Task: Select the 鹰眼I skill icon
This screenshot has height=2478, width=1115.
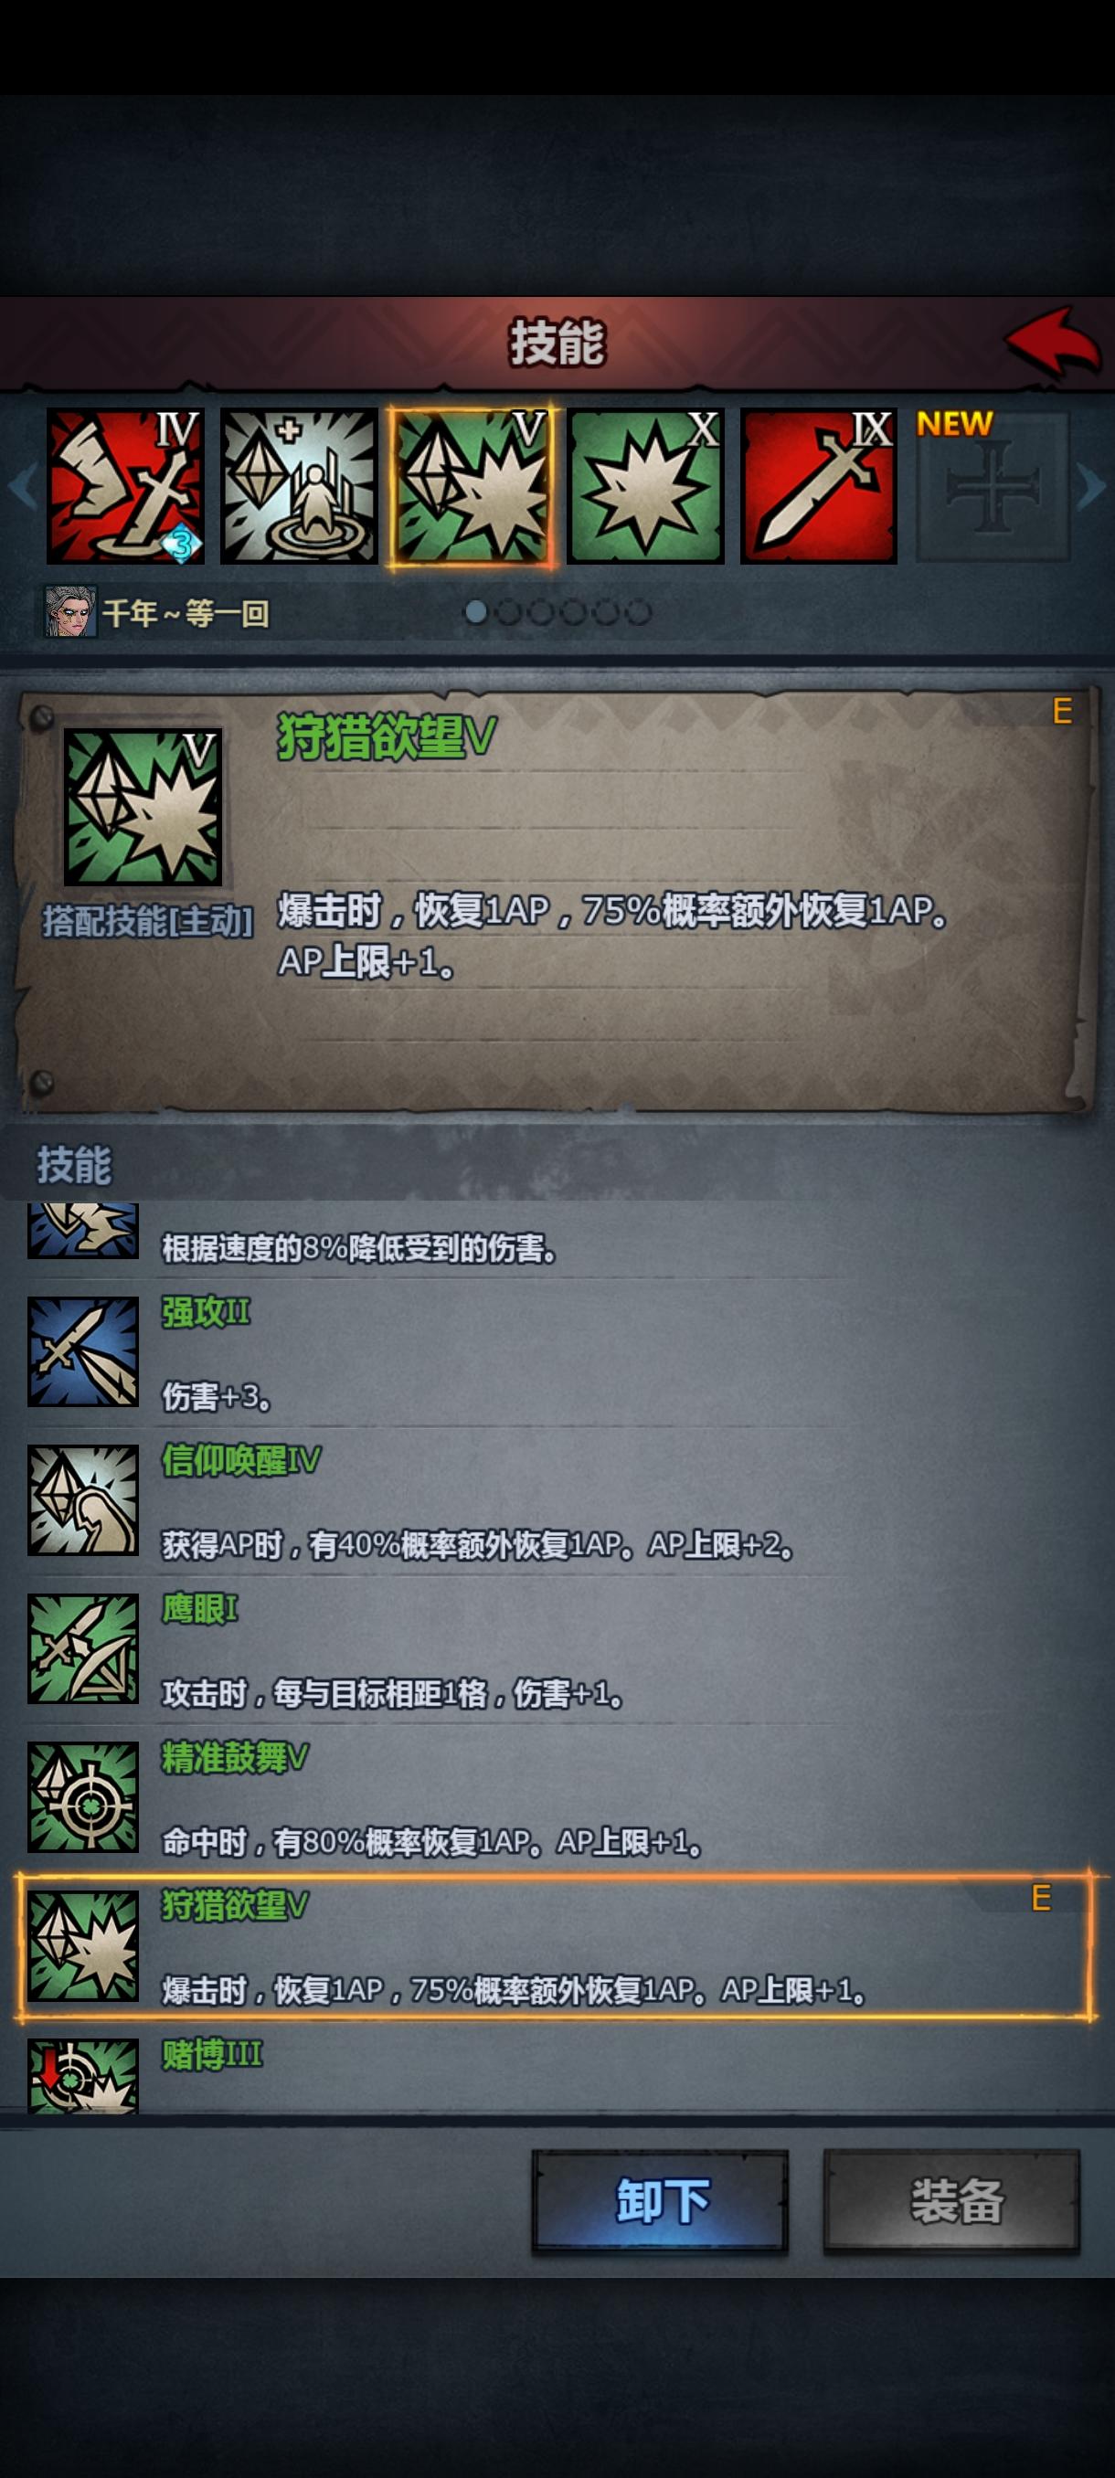Action: [x=83, y=1648]
